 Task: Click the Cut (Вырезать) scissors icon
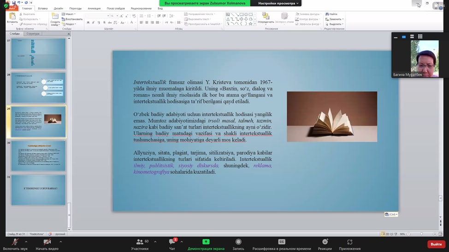21,14
